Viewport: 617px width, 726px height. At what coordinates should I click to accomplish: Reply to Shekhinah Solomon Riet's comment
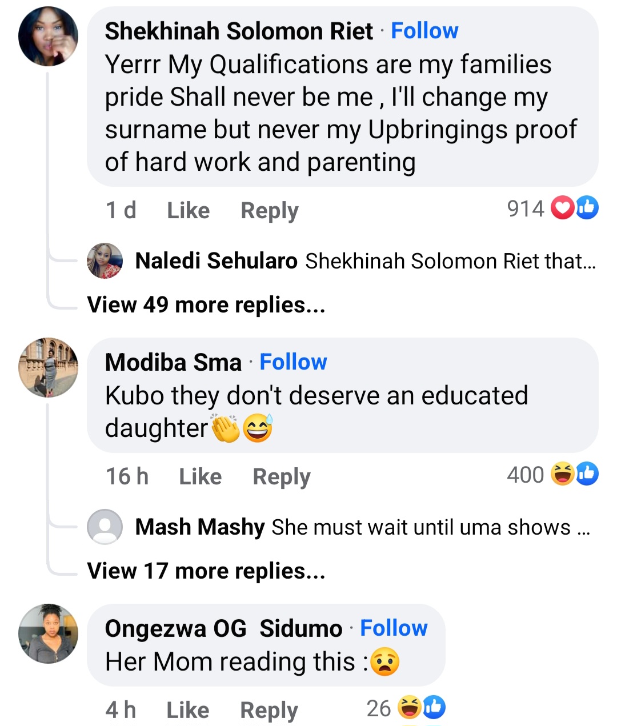pos(269,210)
